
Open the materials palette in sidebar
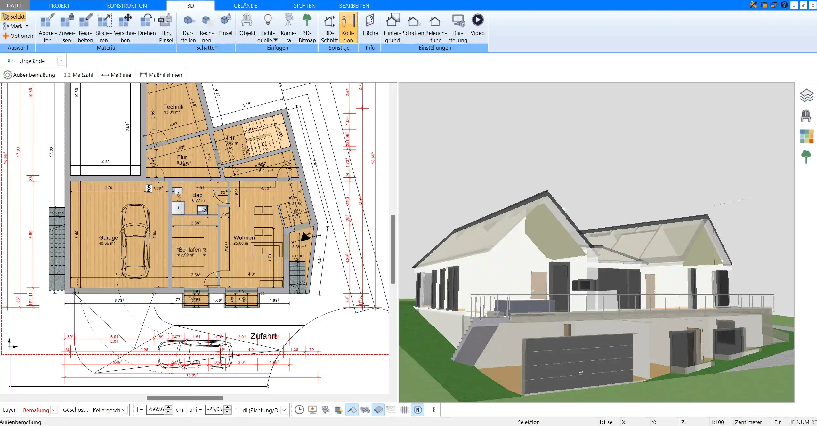point(806,136)
